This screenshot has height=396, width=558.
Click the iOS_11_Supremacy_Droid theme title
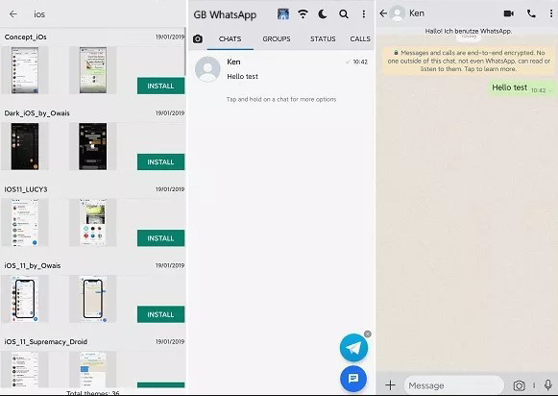(x=46, y=342)
